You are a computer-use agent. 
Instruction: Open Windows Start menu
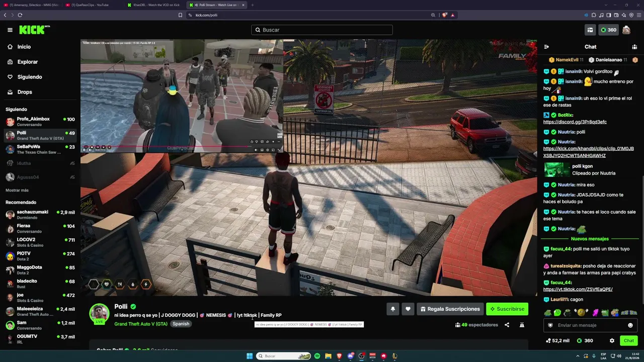[249, 356]
